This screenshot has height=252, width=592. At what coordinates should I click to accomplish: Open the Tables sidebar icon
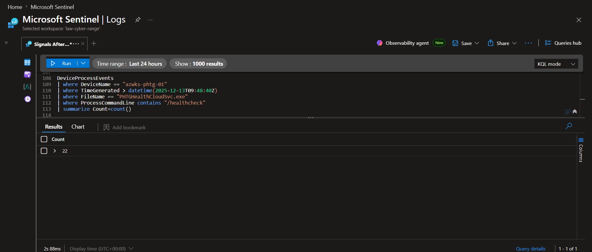point(27,62)
